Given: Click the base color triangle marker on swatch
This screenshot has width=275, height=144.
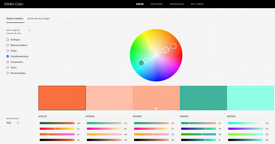Looking at the screenshot, I should [x=156, y=108].
